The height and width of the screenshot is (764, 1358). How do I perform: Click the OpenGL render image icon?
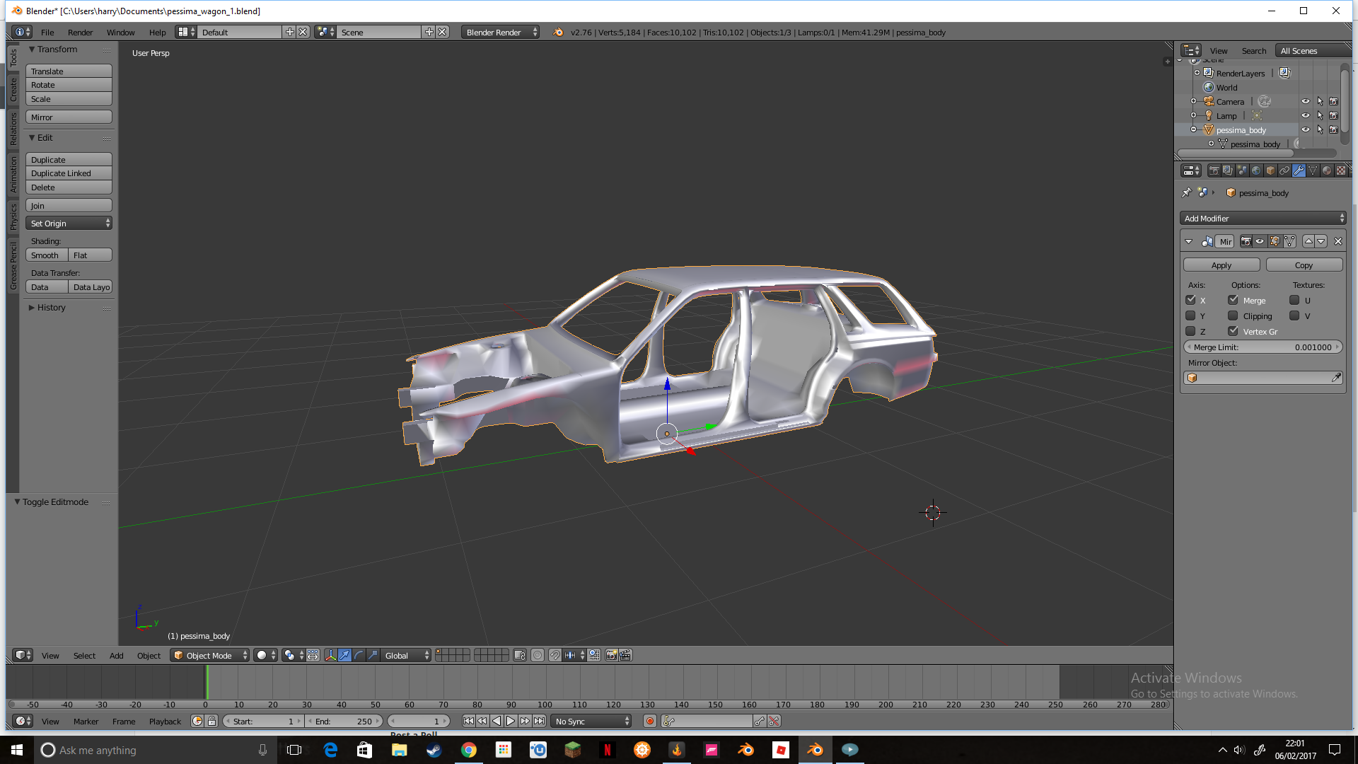click(x=611, y=656)
